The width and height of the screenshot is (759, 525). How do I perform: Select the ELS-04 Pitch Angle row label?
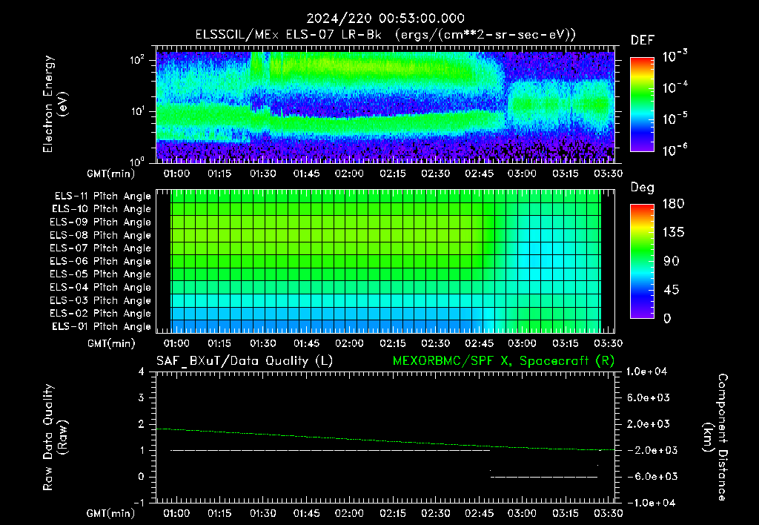pyautogui.click(x=101, y=287)
